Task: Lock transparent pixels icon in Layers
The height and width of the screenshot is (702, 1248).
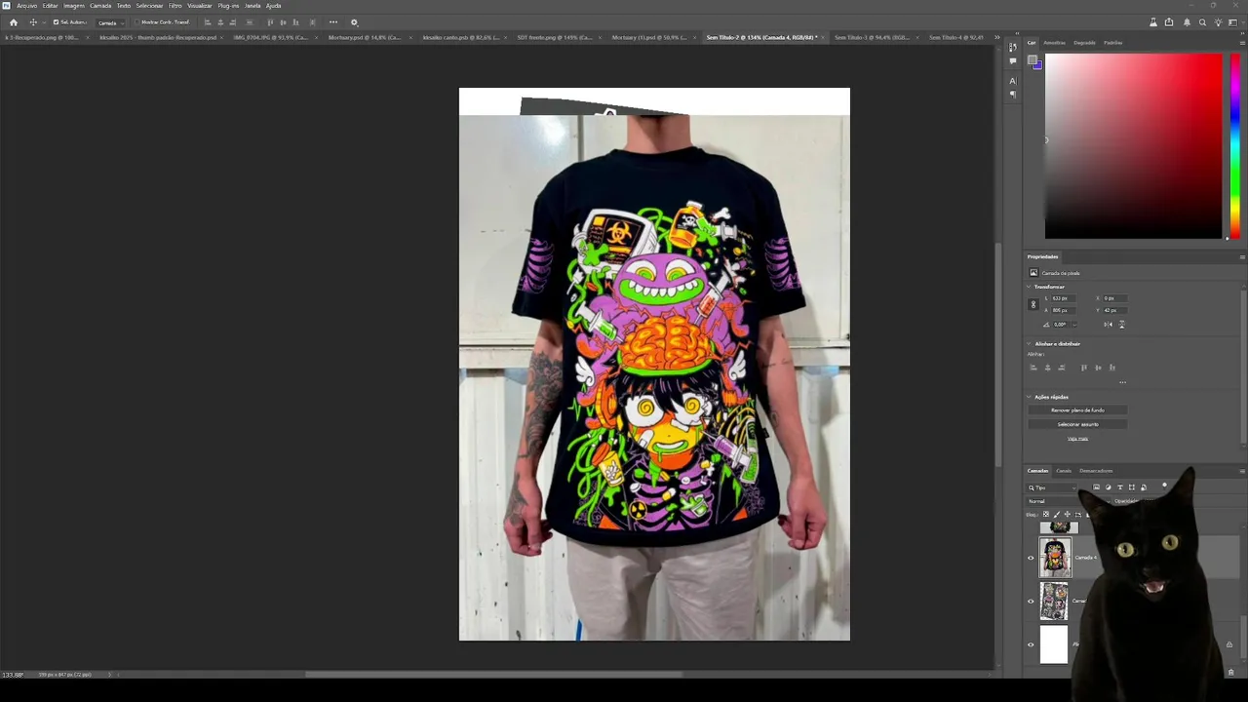Action: pos(1046,514)
